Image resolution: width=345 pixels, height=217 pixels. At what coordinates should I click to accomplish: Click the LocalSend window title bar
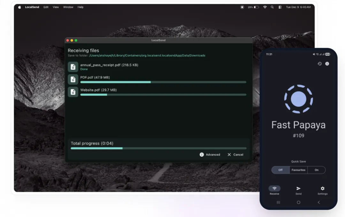click(x=158, y=40)
